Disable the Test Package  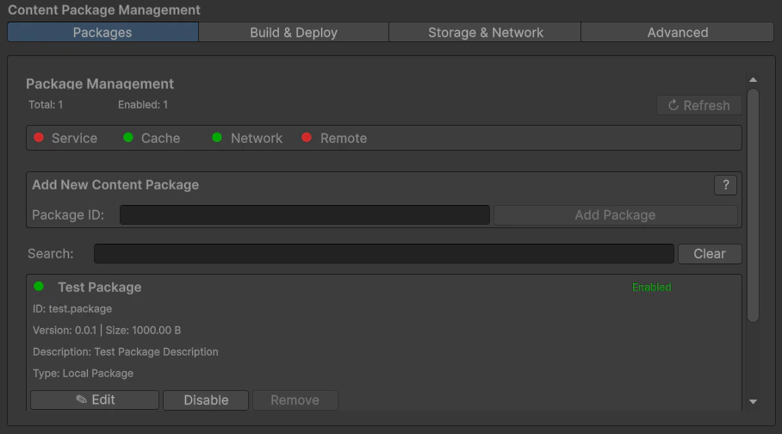206,400
